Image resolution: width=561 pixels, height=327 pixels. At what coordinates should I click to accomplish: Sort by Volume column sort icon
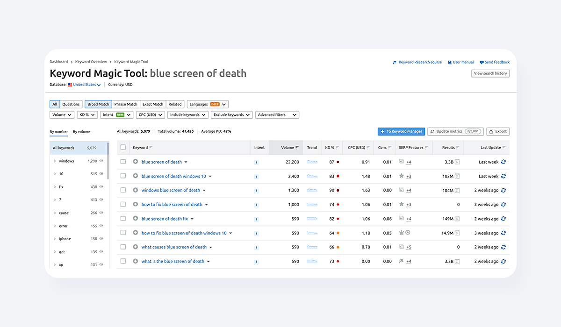297,148
